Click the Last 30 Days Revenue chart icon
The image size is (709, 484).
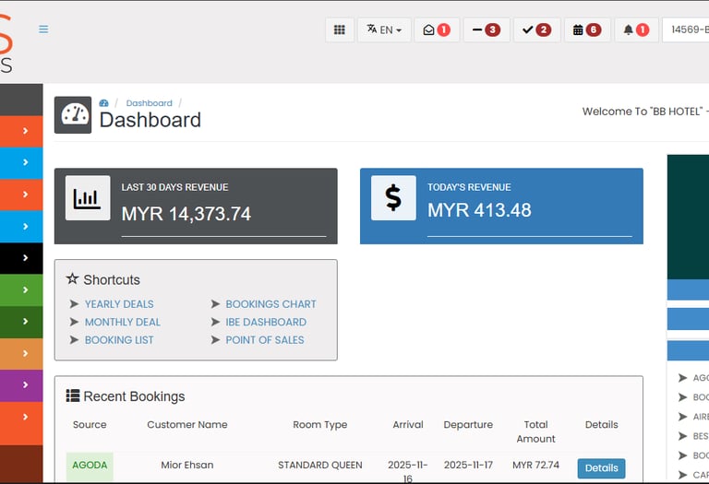click(x=88, y=198)
